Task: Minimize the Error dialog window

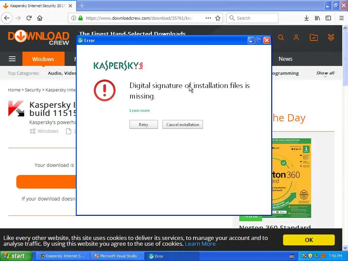Action: point(251,40)
